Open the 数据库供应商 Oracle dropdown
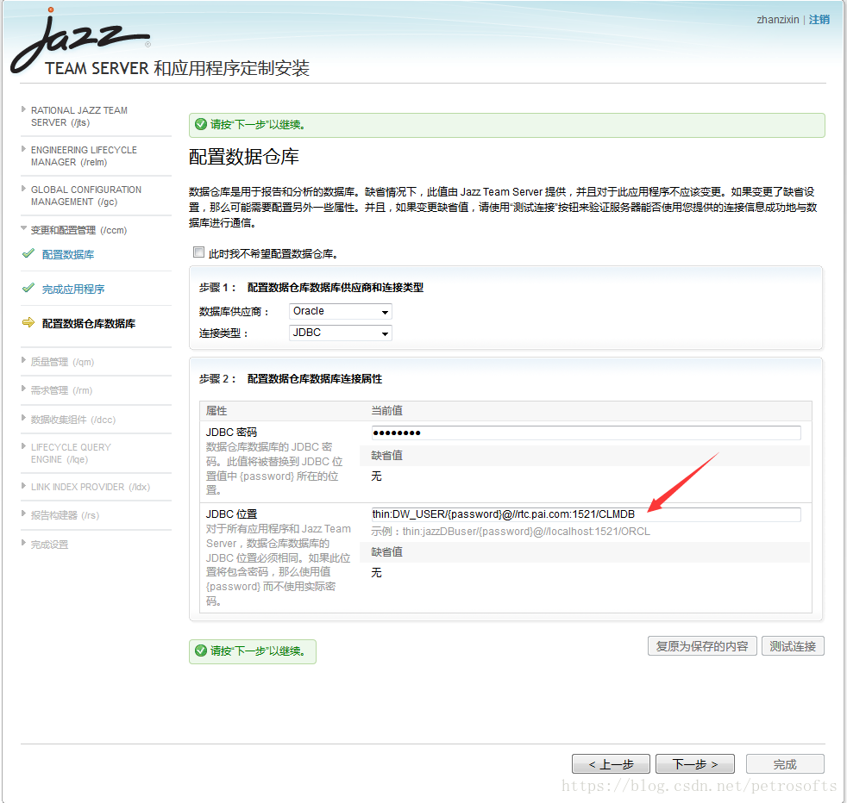 (341, 311)
